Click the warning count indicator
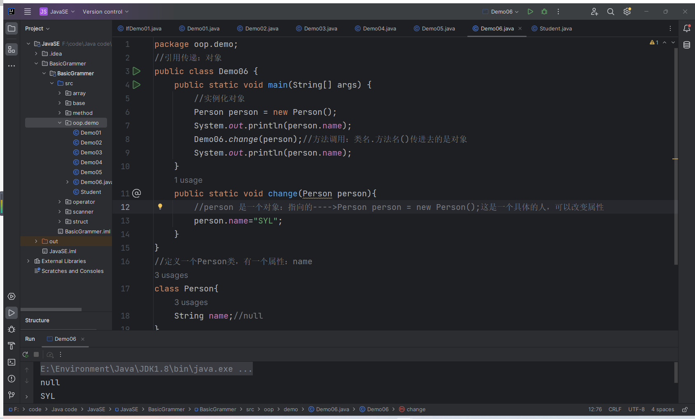 click(x=654, y=42)
